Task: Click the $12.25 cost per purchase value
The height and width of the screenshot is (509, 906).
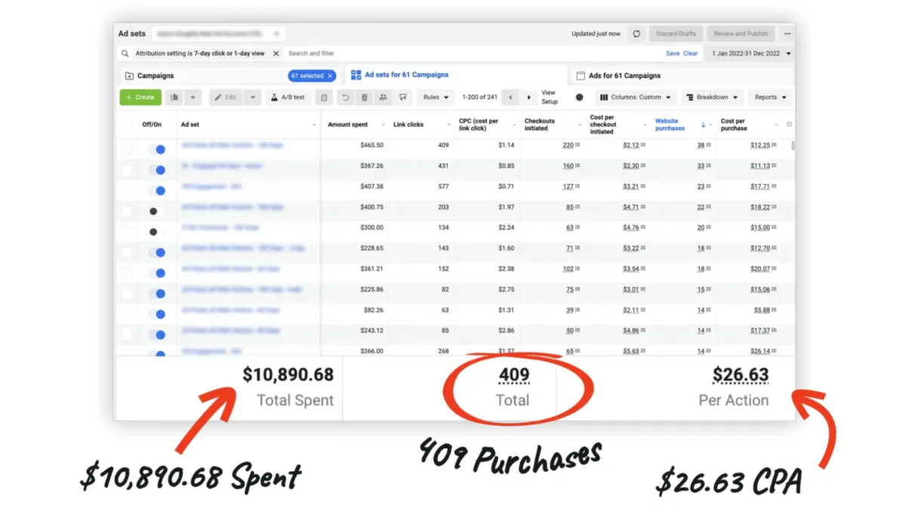Action: click(x=760, y=146)
